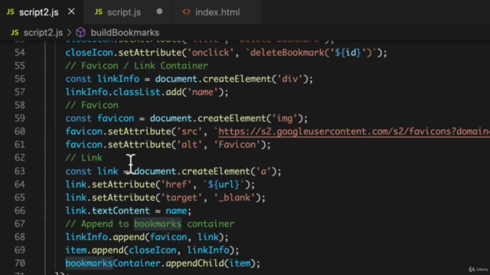The width and height of the screenshot is (490, 275).
Task: Click the '// Favicon / Link Container' comment
Action: [x=136, y=66]
